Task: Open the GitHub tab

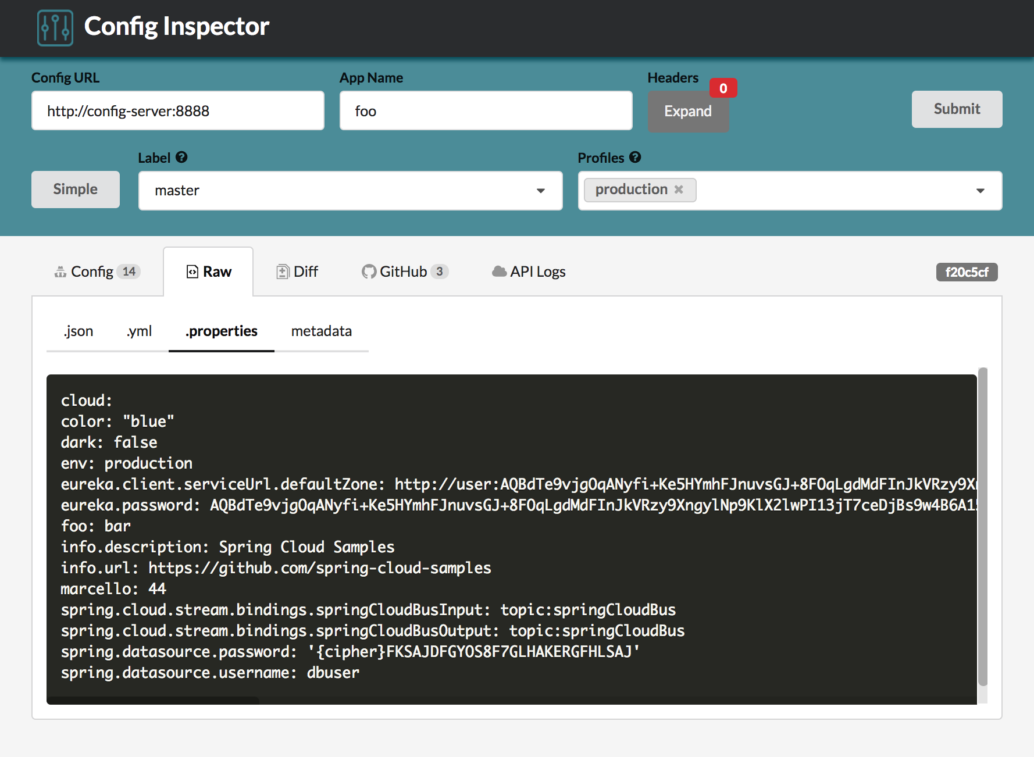Action: pos(405,272)
